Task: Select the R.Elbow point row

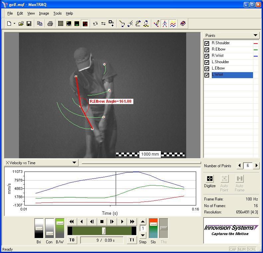Action: (x=232, y=50)
